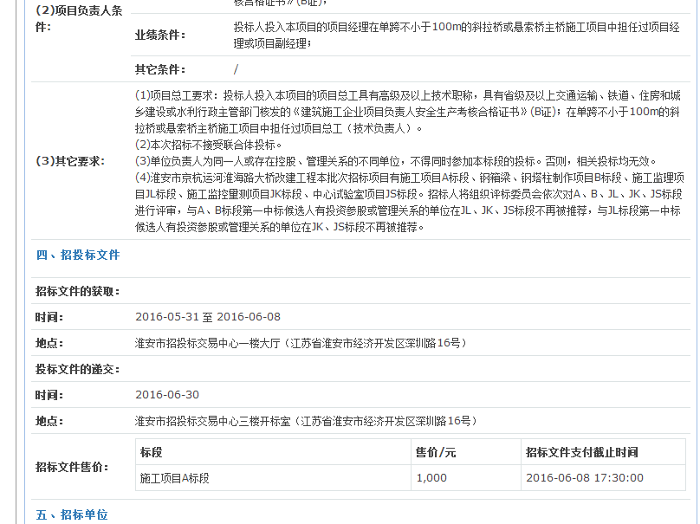Click the date range 2016-05-31 至 2016-06-08
Image resolution: width=700 pixels, height=524 pixels.
[x=208, y=317]
